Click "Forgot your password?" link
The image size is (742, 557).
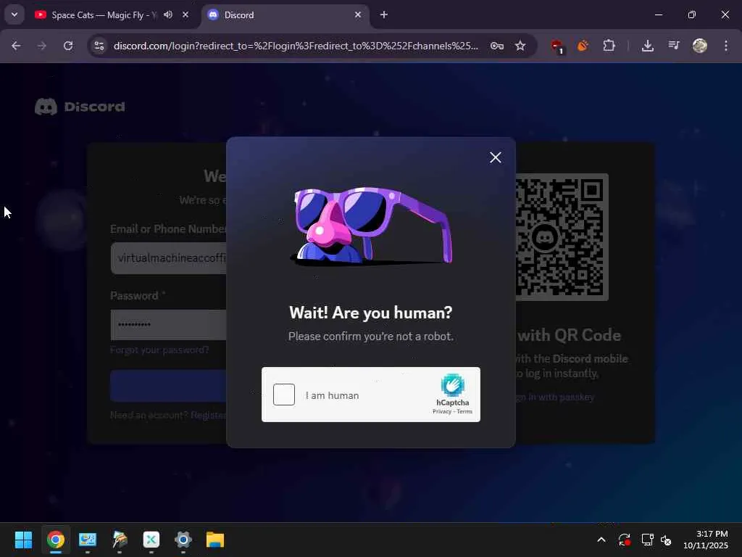coord(159,350)
